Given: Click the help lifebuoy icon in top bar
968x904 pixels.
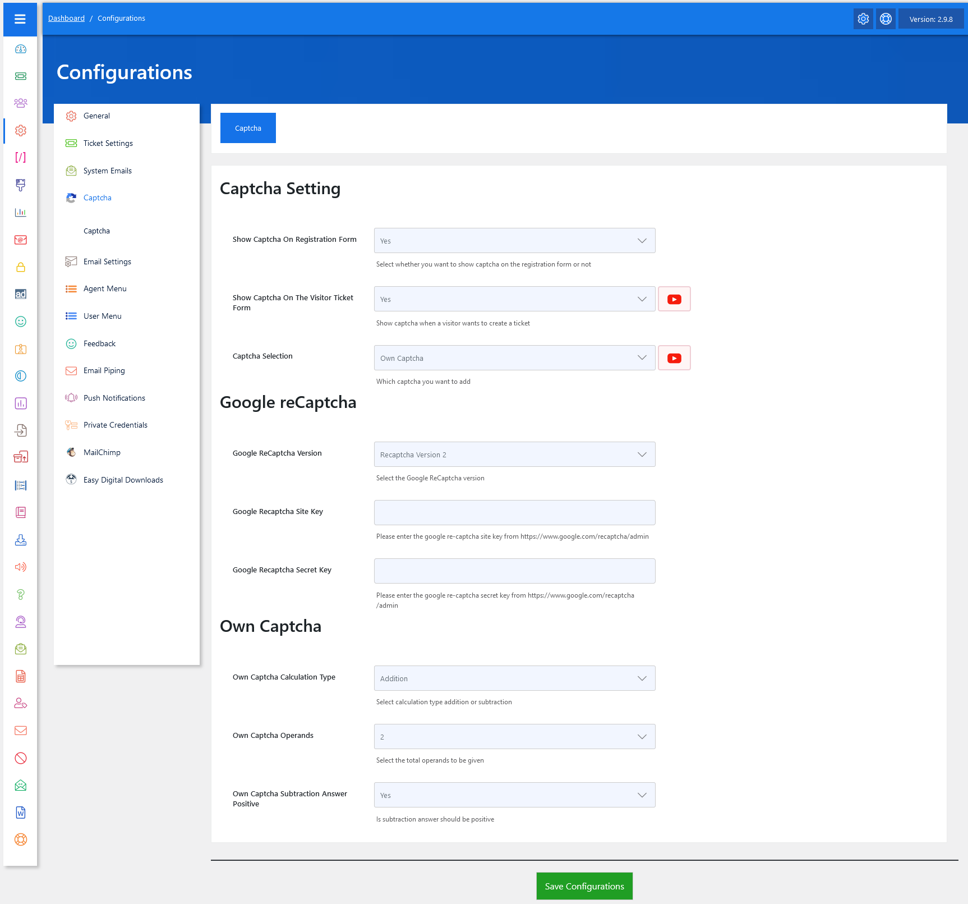Looking at the screenshot, I should 886,19.
